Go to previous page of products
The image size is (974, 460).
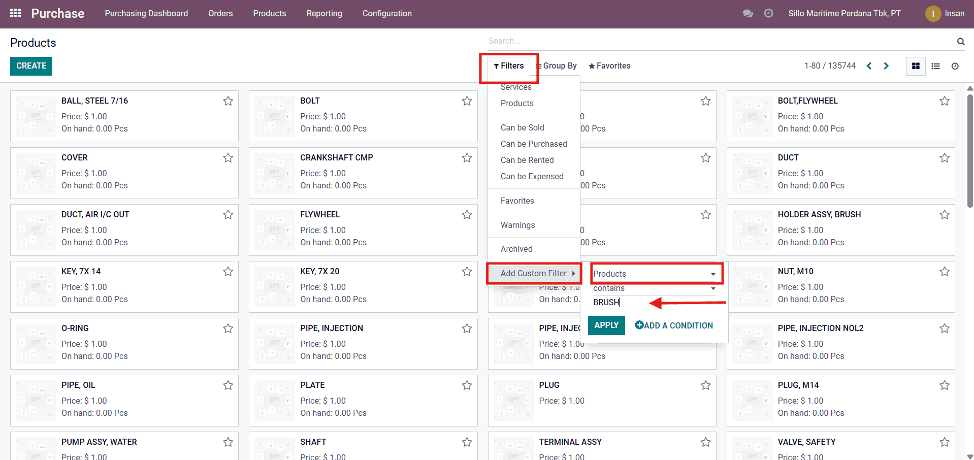tap(869, 66)
